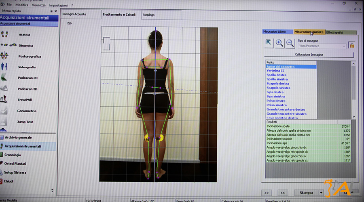Select the Videografia icon
Screen dimensions: 364x202
(x=4, y=67)
